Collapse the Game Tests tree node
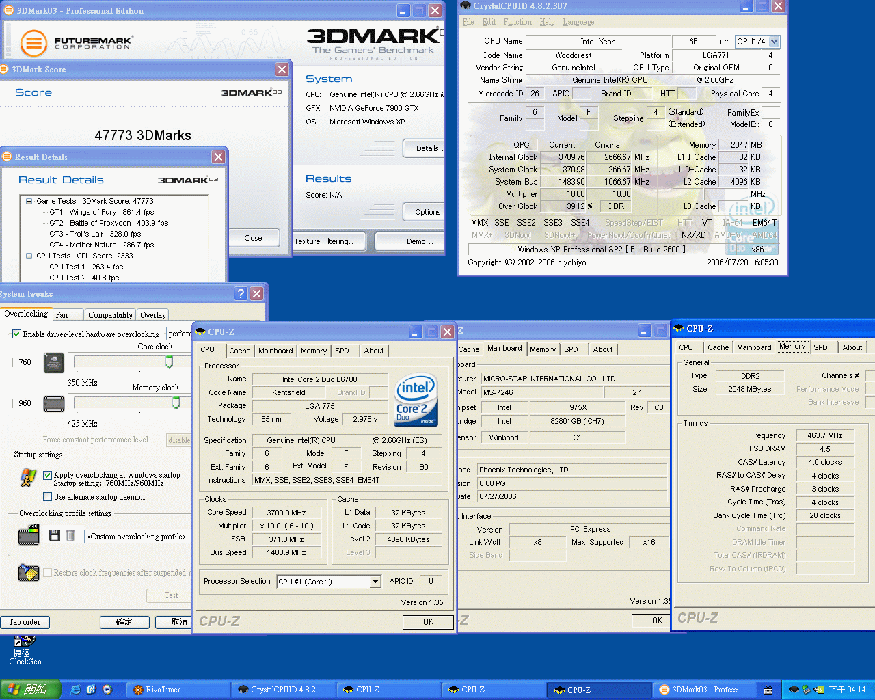875x700 pixels. (29, 201)
